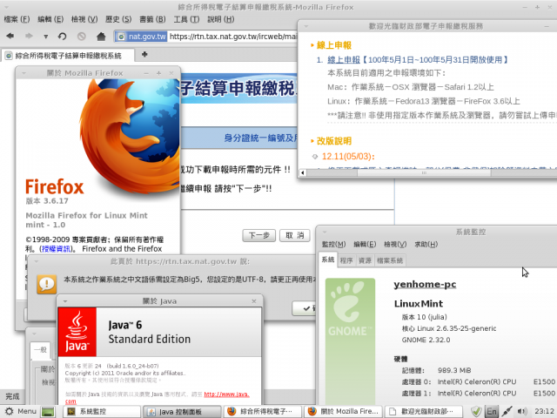Open the 工具 (T) menu
This screenshot has width=557, height=418.
pyautogui.click(x=186, y=19)
